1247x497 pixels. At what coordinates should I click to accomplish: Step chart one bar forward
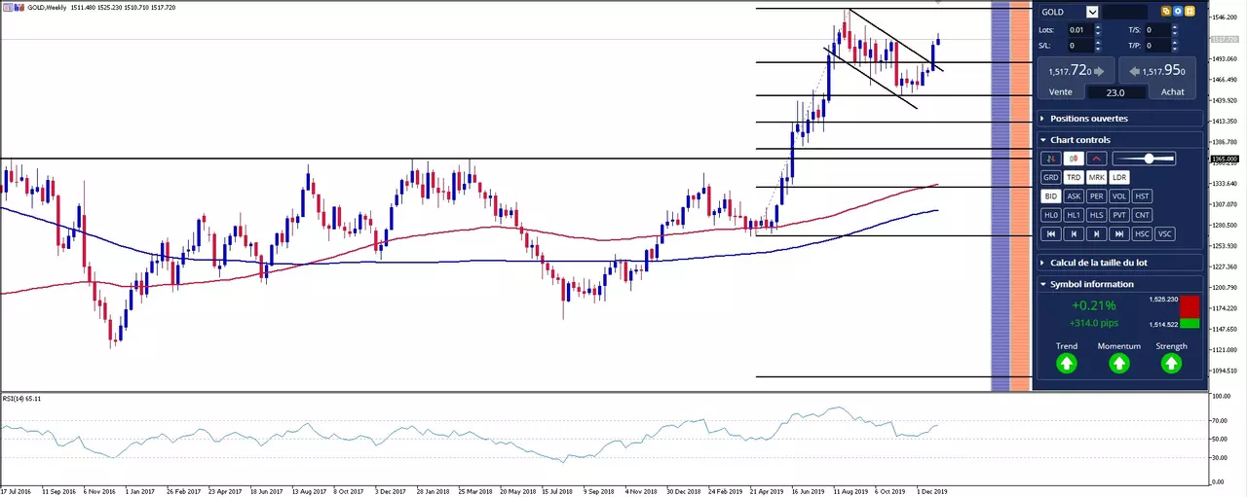tap(1097, 233)
